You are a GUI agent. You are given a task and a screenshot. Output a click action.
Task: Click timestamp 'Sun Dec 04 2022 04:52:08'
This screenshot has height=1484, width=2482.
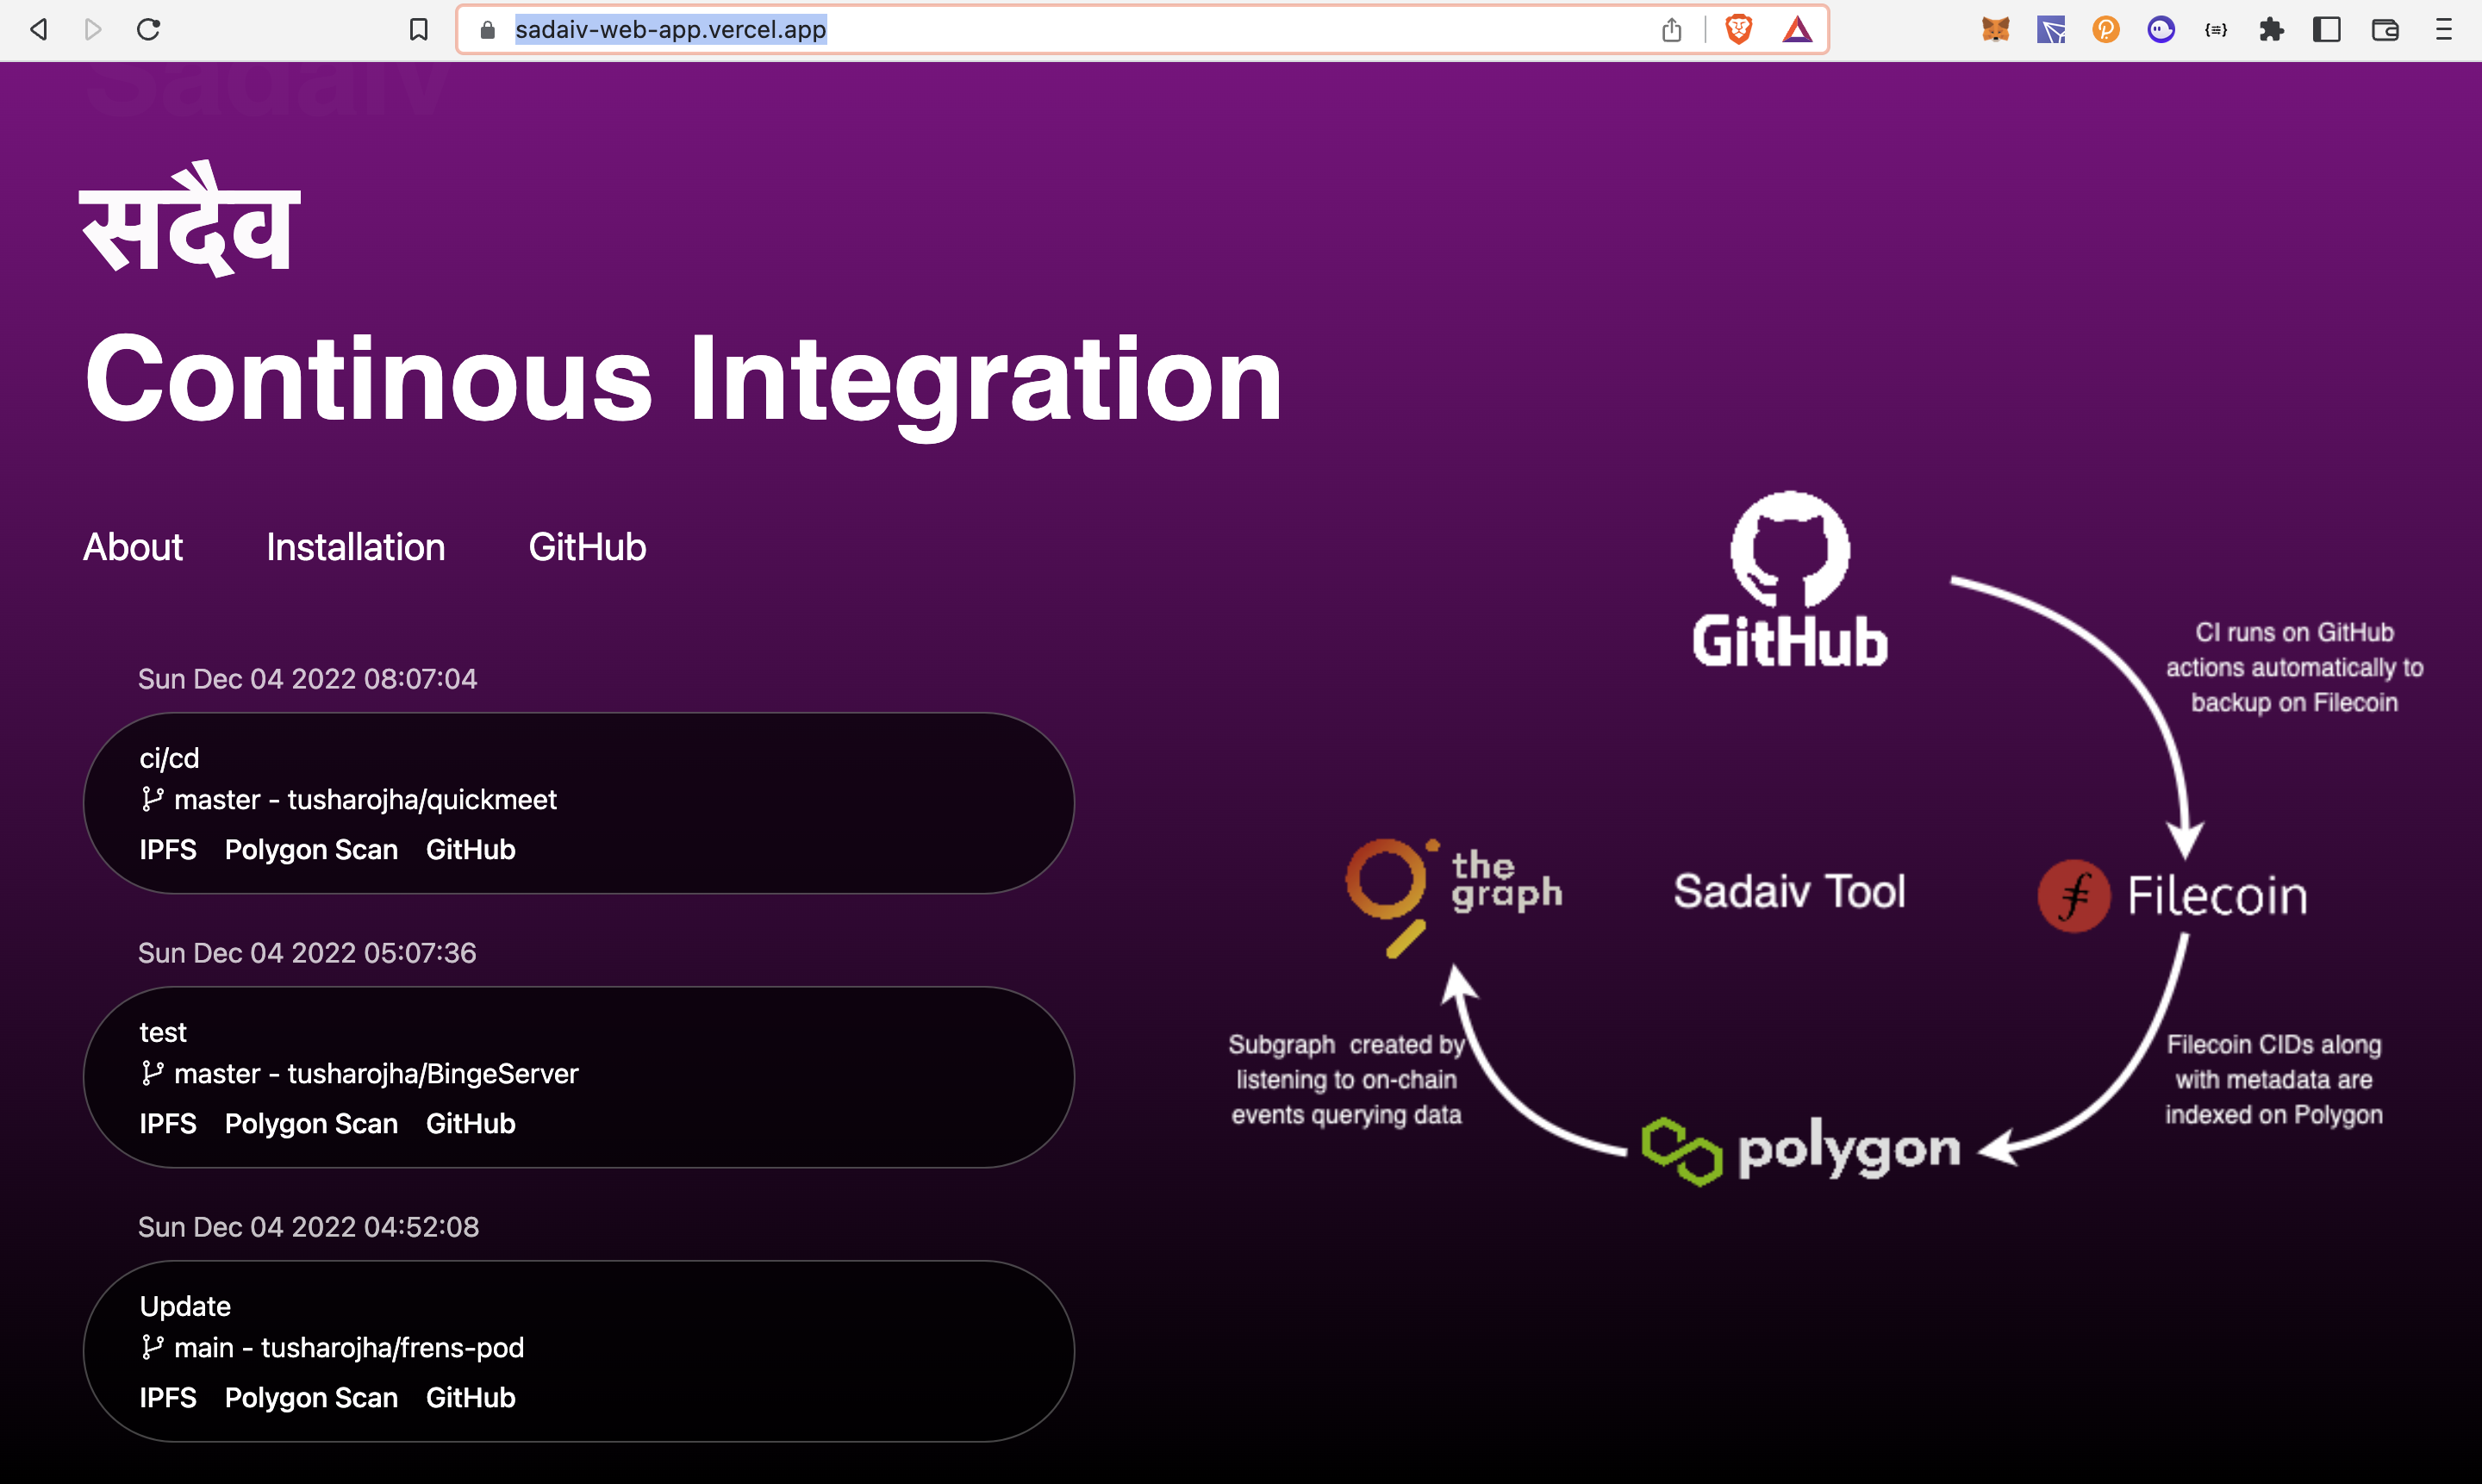308,1227
